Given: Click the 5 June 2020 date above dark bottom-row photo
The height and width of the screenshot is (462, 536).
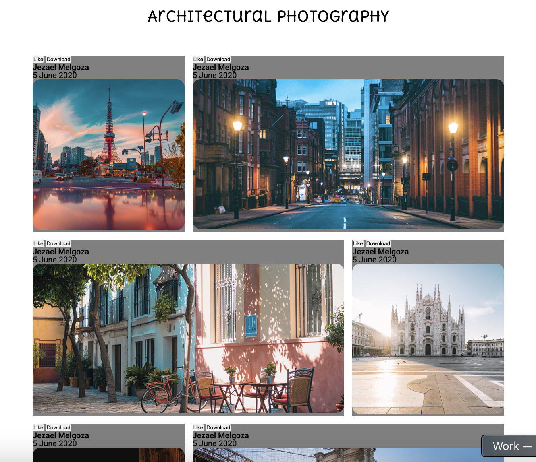Looking at the screenshot, I should pos(55,443).
